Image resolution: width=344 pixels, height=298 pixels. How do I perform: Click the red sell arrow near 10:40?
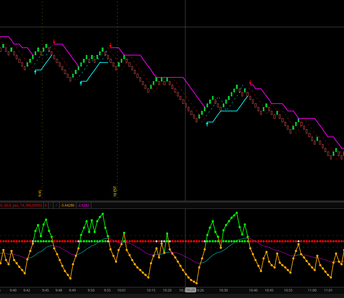coord(250,82)
